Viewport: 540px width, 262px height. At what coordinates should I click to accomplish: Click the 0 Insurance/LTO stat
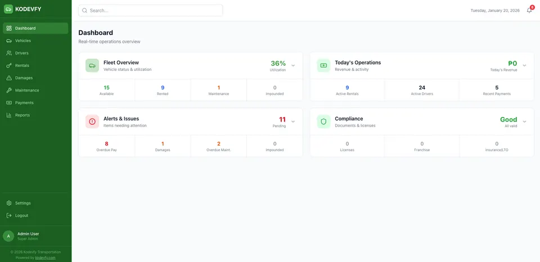(x=497, y=146)
